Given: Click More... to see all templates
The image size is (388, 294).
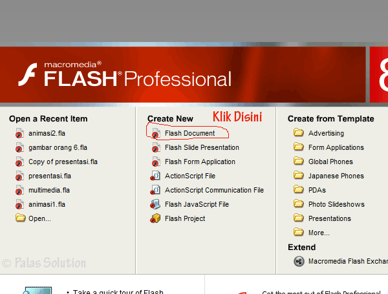Looking at the screenshot, I should point(319,233).
